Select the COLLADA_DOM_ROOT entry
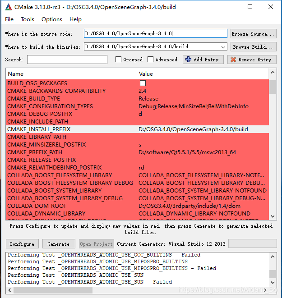The image size is (282, 298). coord(37,206)
